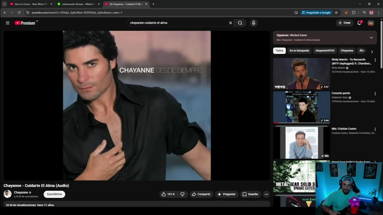The image size is (383, 215).
Task: Open Chayanne channel avatar
Action: pos(7,194)
